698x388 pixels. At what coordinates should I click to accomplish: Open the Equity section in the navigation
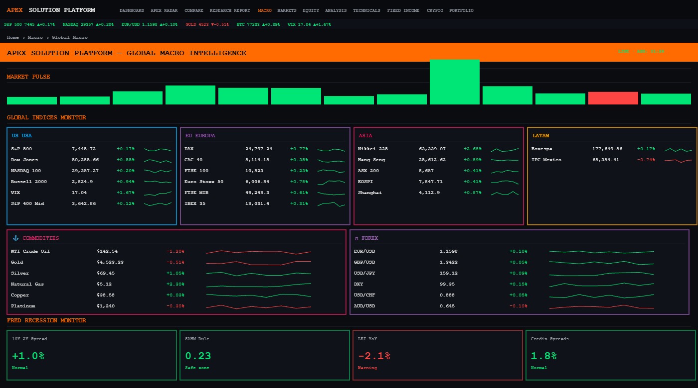[x=311, y=10]
